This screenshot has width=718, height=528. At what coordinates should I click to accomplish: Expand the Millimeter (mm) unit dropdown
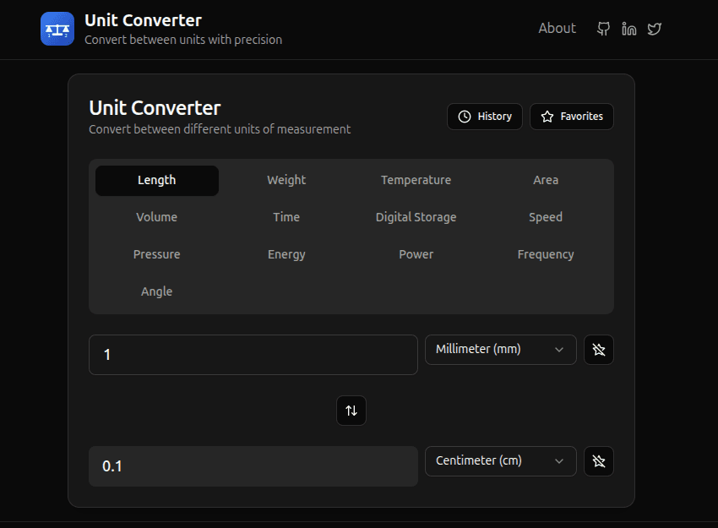[x=500, y=350]
